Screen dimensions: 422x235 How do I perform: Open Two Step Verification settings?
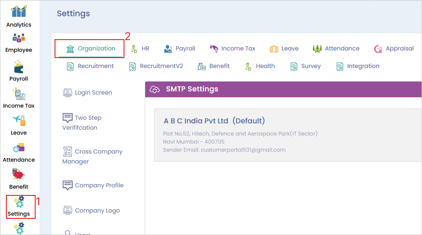point(83,122)
